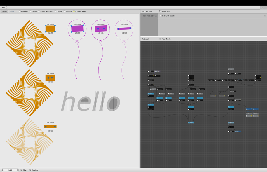This screenshot has height=172, width=267.
Task: Click the rect_to_line label in parameters header
Action: (x=147, y=11)
